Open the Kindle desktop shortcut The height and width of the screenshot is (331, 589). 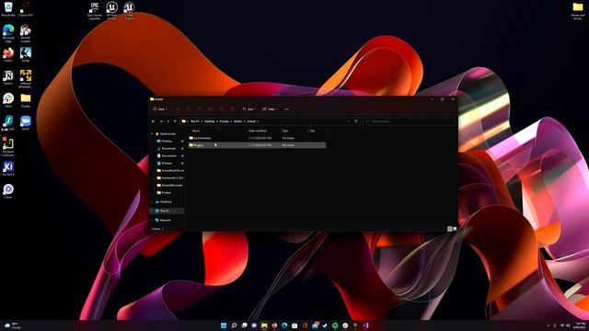tap(26, 54)
